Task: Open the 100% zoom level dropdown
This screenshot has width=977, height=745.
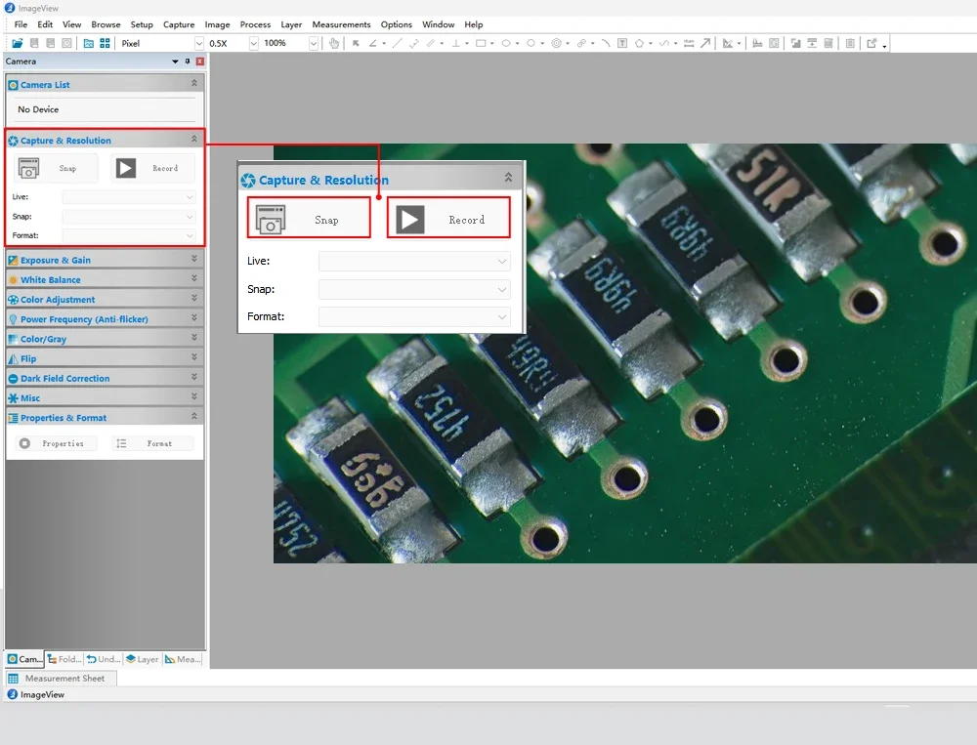Action: 314,43
